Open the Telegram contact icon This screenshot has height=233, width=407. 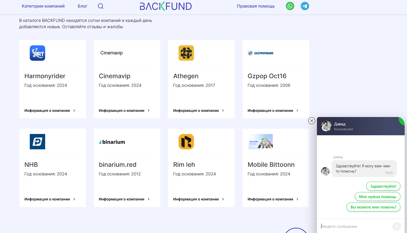click(x=305, y=6)
